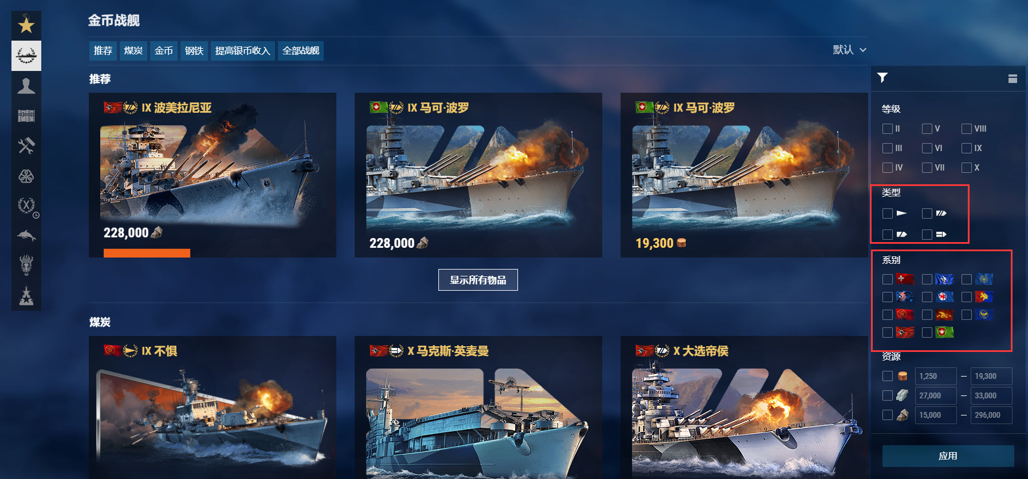
Task: Open the crossed tools sidebar icon
Action: click(x=26, y=145)
